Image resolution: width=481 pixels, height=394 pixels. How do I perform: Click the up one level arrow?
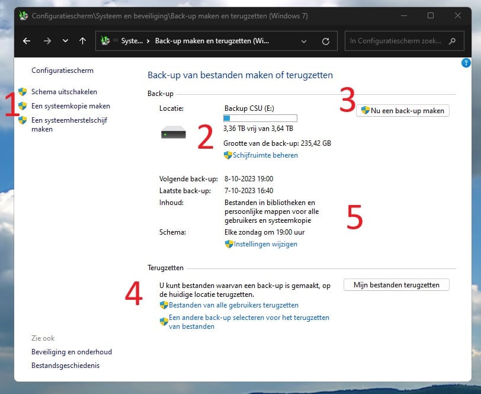[x=82, y=41]
